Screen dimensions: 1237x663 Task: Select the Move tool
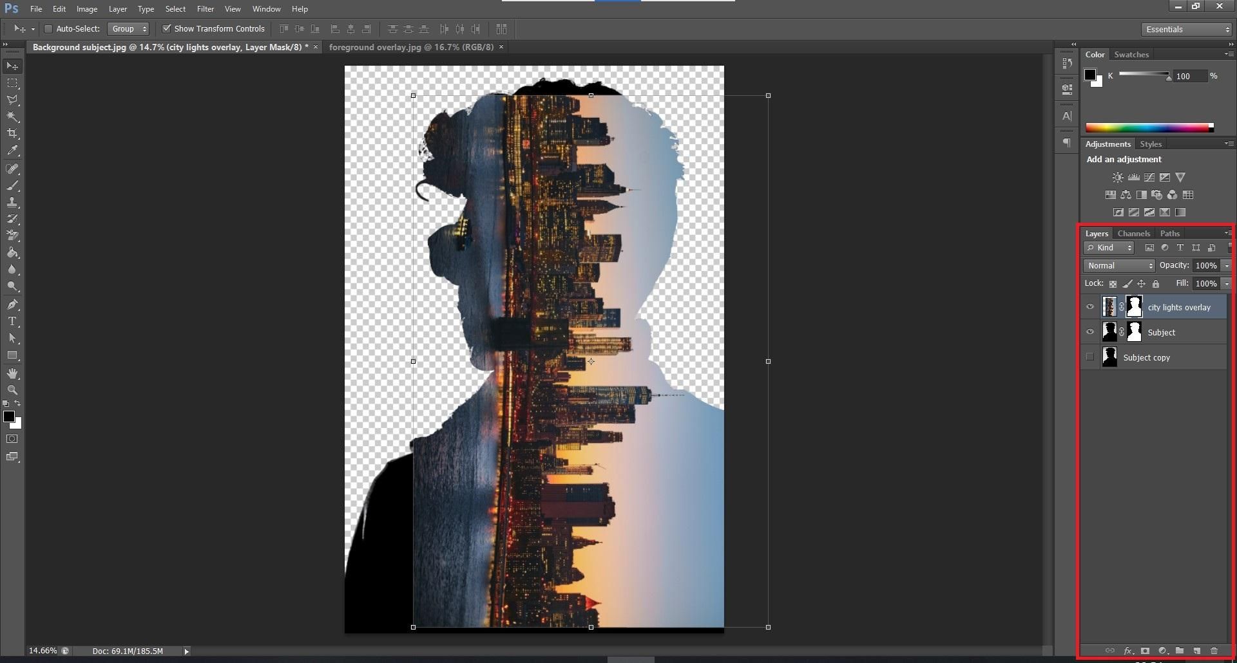12,66
